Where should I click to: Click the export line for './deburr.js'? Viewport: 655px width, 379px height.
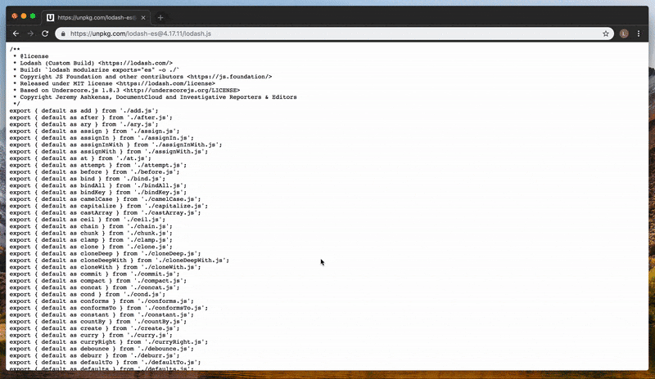tap(94, 355)
